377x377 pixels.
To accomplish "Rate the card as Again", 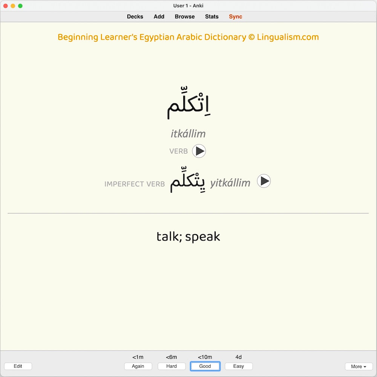I will pos(138,366).
